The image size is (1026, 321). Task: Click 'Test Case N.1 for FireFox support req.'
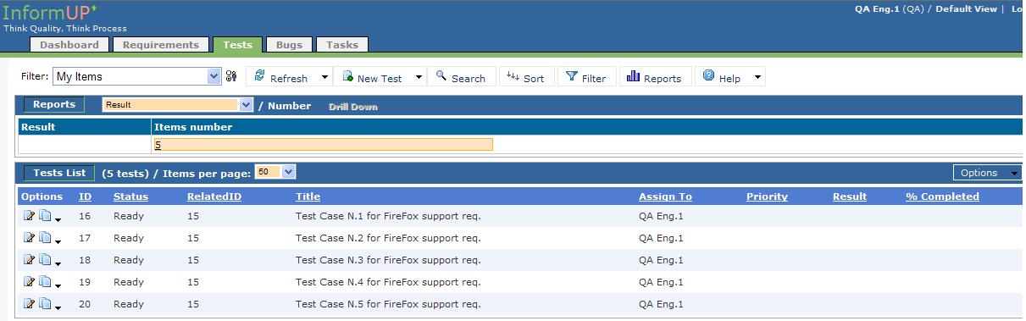click(x=388, y=216)
